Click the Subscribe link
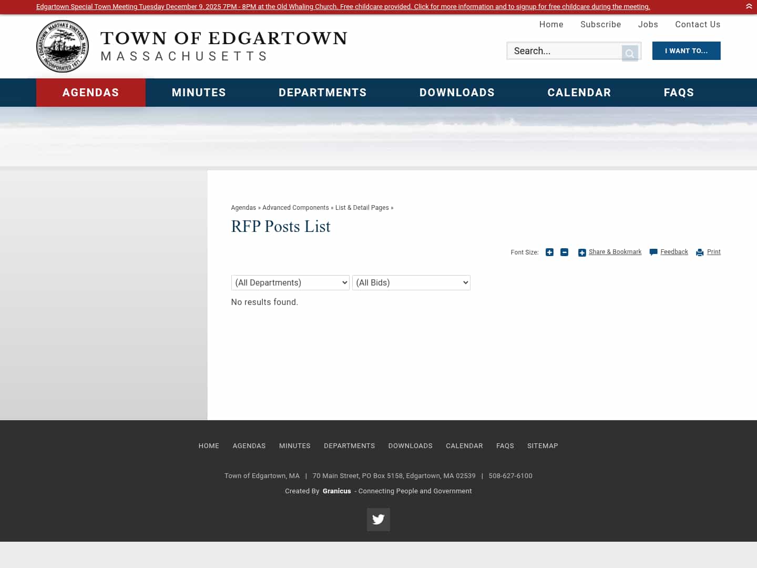Image resolution: width=757 pixels, height=568 pixels. click(x=600, y=24)
